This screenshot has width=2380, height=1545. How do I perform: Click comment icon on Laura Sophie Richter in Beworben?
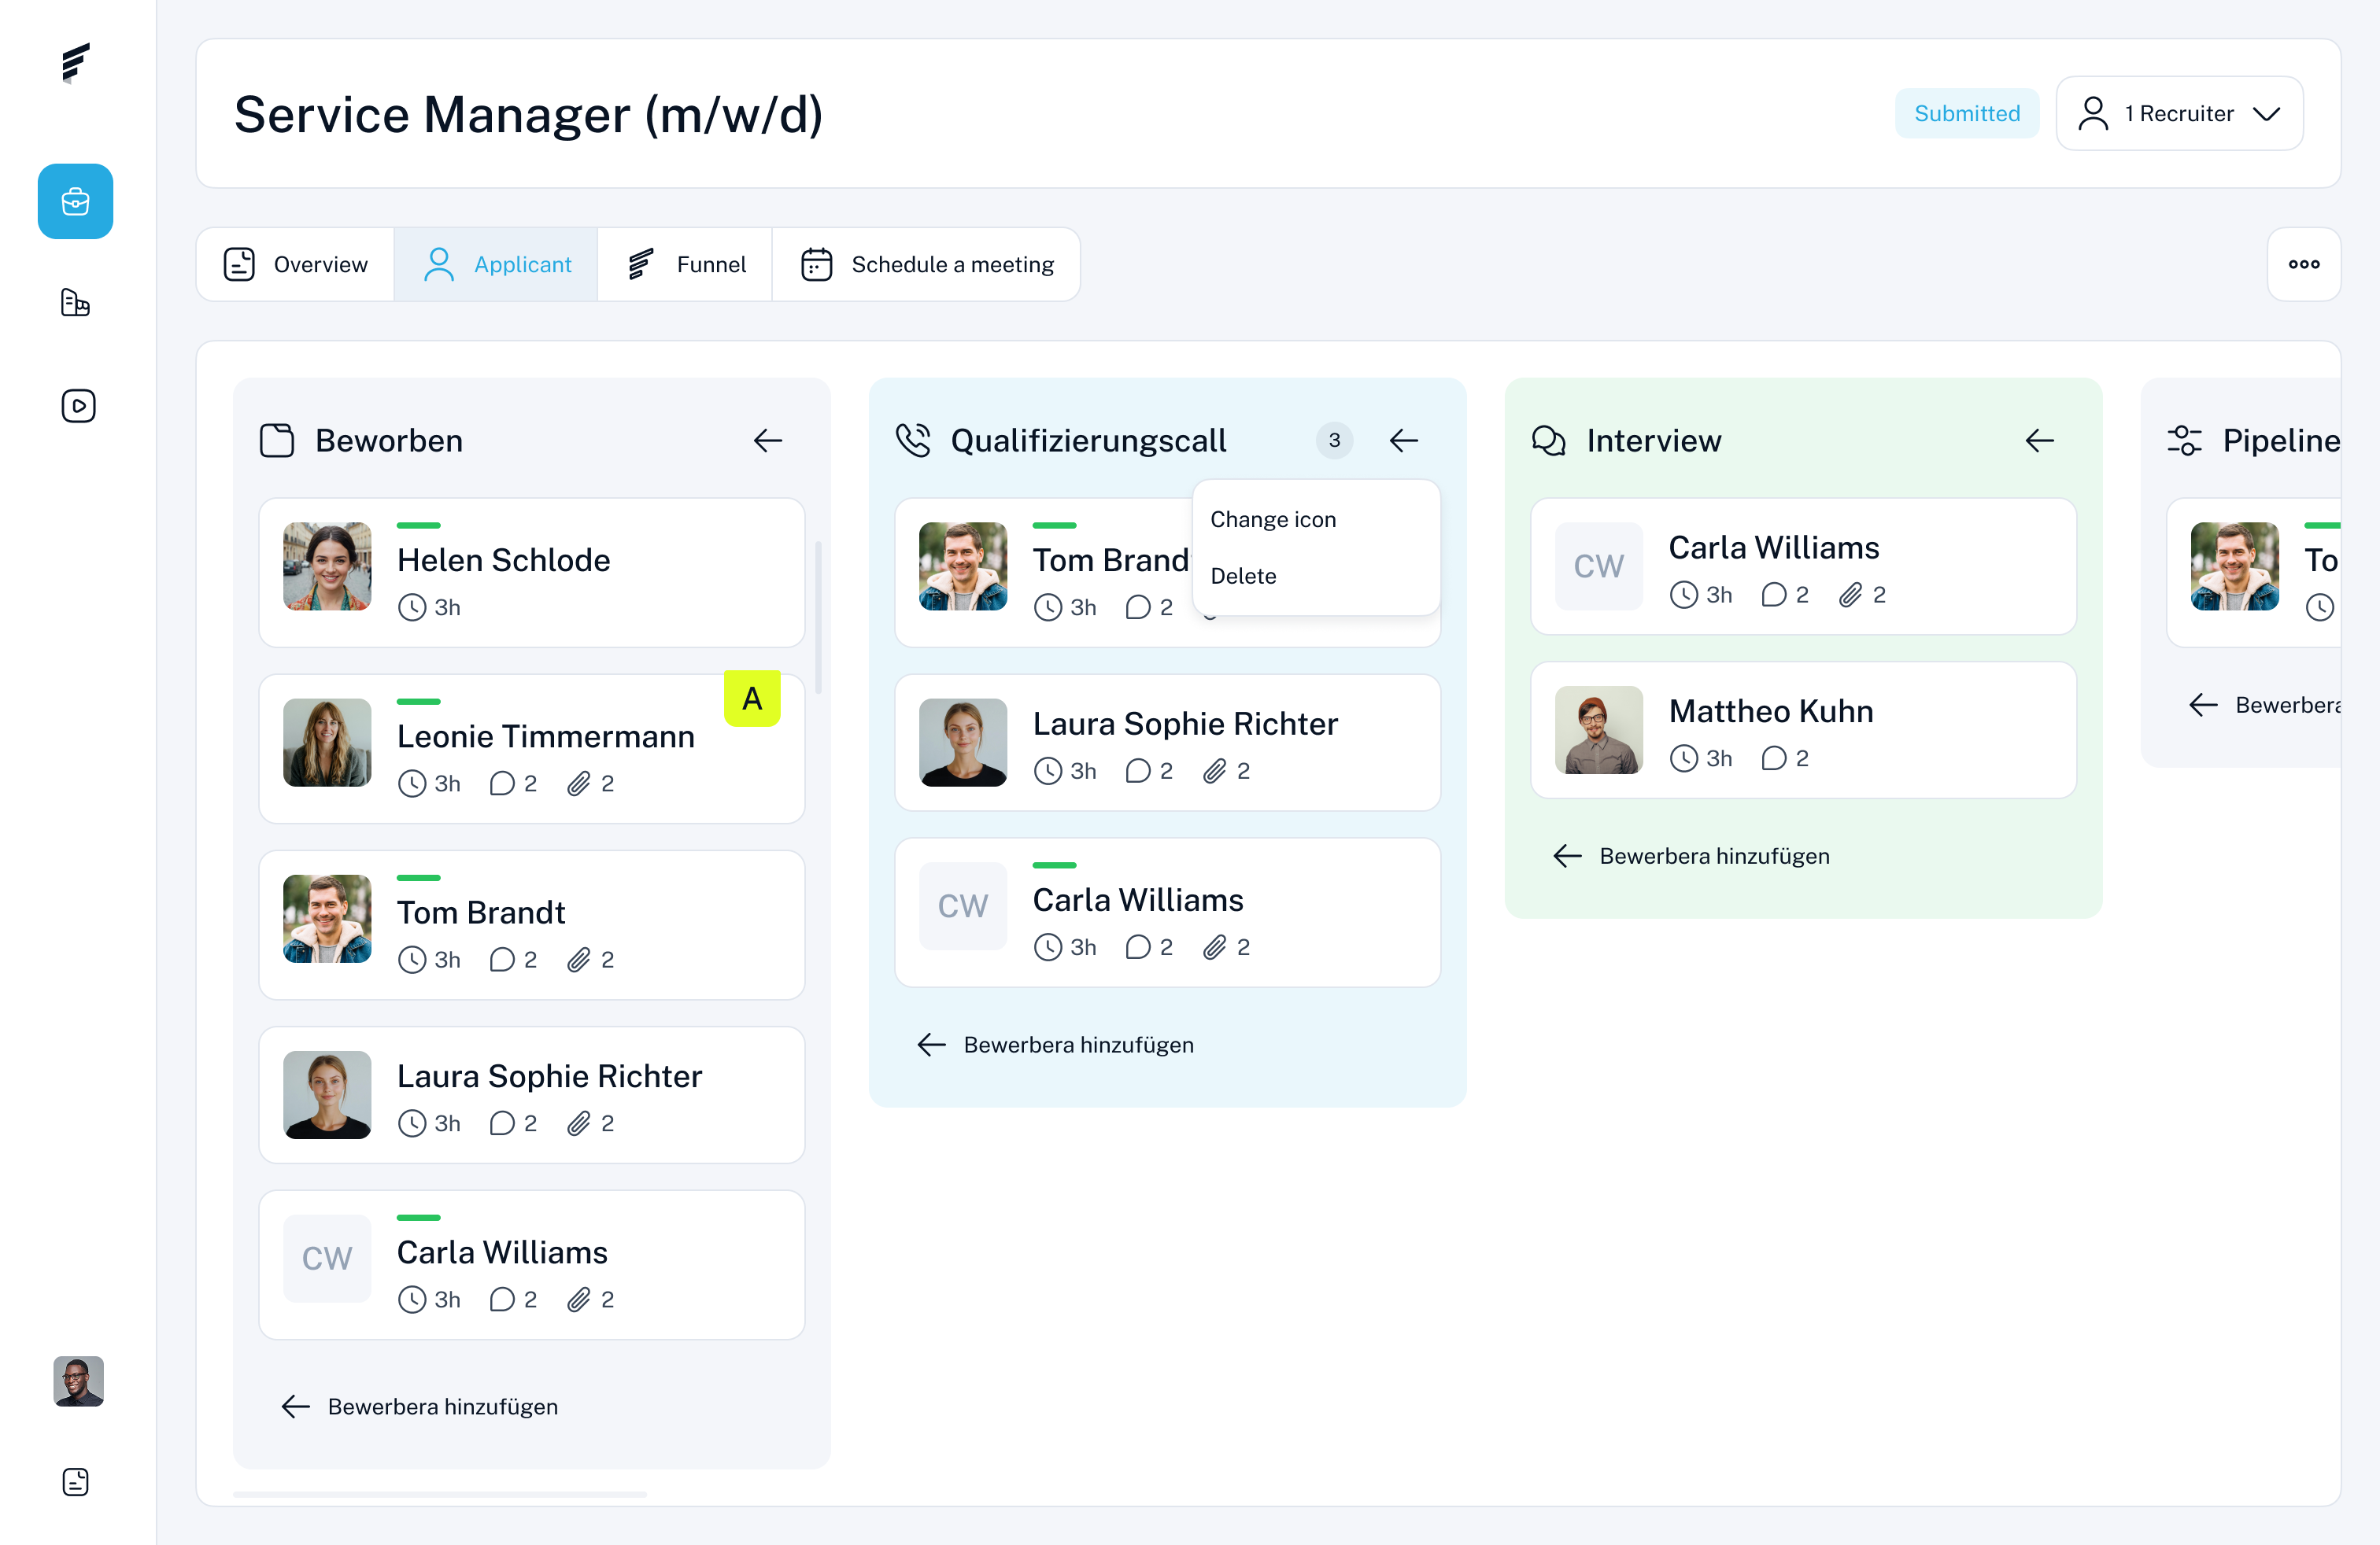[501, 1123]
